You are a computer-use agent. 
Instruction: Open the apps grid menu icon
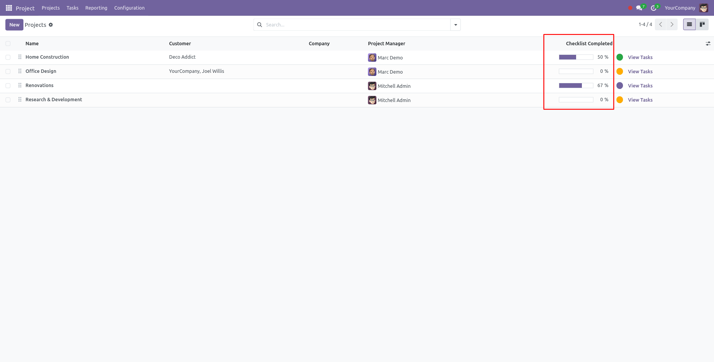pos(9,8)
